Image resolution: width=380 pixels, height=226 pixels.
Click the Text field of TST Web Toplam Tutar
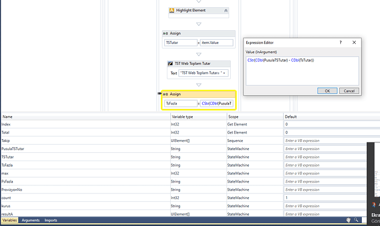[x=203, y=73]
